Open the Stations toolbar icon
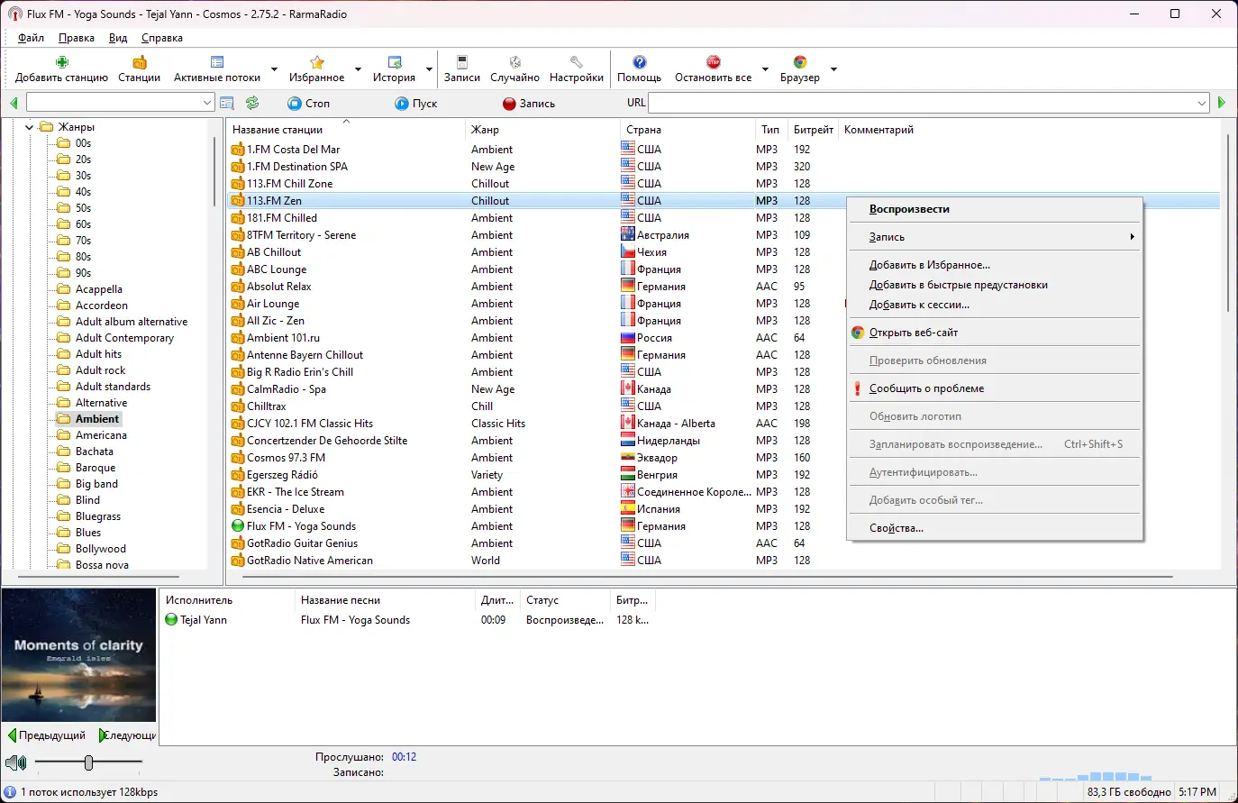The width and height of the screenshot is (1238, 803). [x=140, y=62]
